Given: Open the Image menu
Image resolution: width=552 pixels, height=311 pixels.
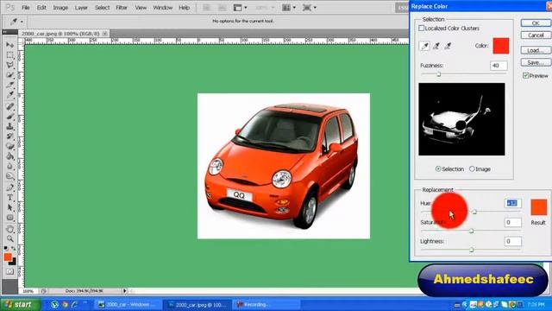Looking at the screenshot, I should (x=60, y=8).
